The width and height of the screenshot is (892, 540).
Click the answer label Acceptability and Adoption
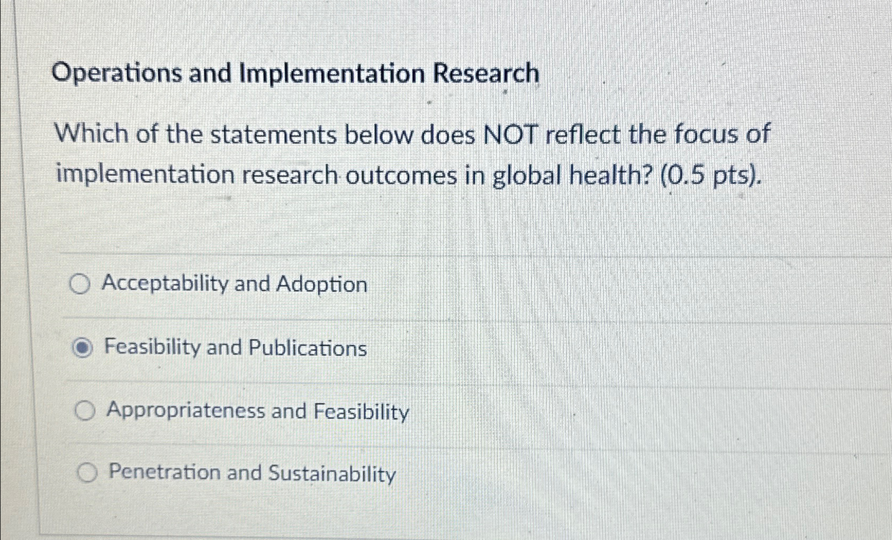(x=236, y=285)
